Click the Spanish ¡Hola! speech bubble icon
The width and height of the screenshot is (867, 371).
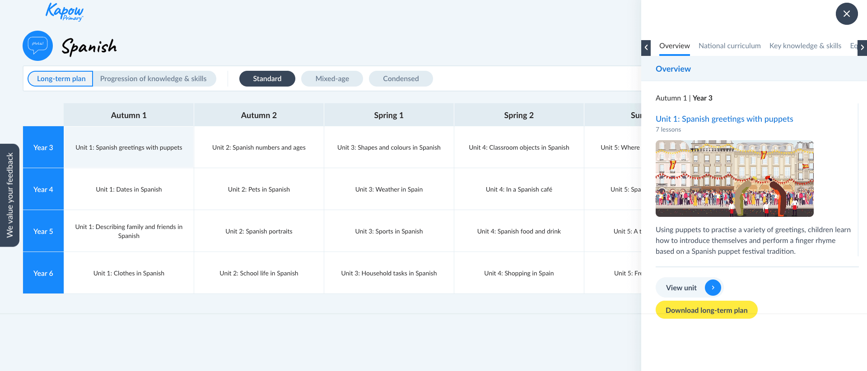pyautogui.click(x=37, y=46)
